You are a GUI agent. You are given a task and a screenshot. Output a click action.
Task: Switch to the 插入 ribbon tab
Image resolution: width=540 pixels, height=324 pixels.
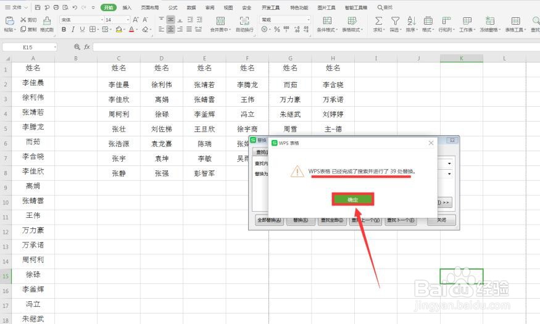[127, 7]
